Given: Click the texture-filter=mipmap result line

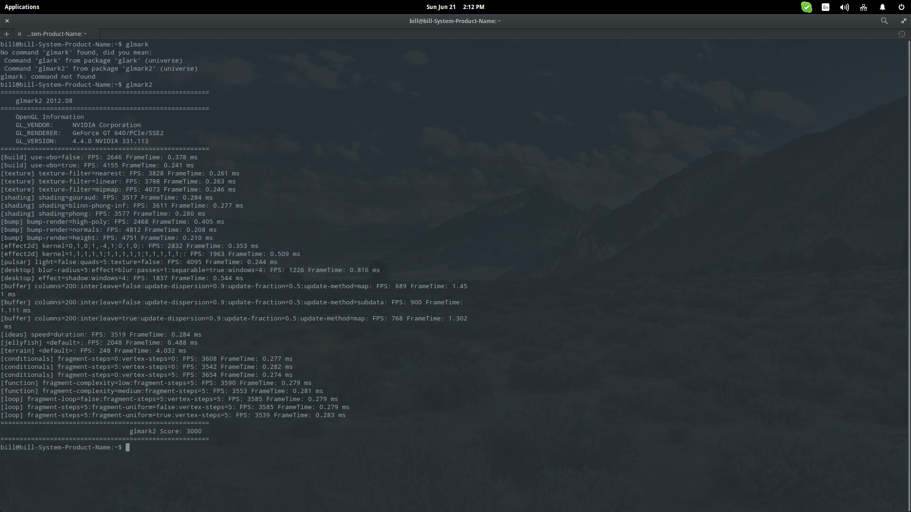Looking at the screenshot, I should (x=118, y=189).
